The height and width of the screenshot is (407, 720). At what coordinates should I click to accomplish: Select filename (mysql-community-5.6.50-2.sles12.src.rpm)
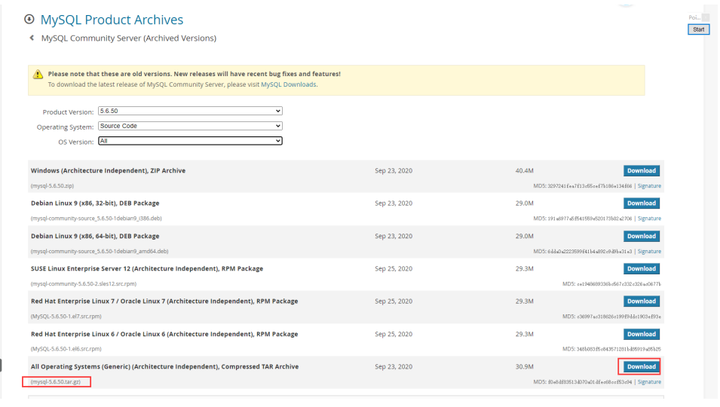[x=83, y=283]
